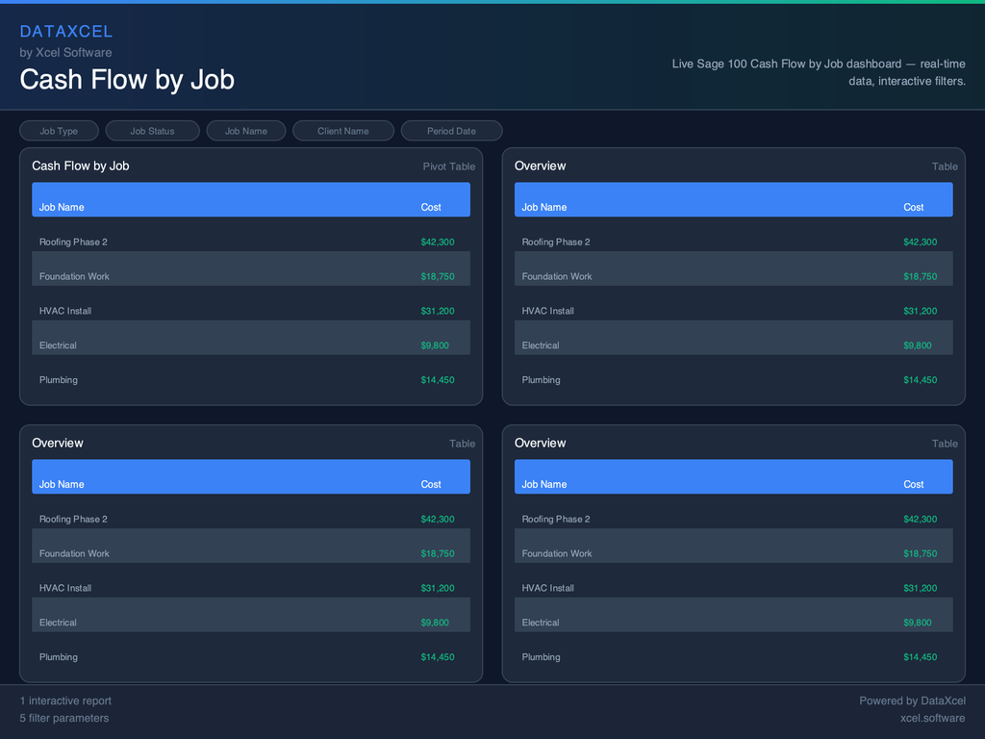This screenshot has width=985, height=739.
Task: Click the $9,800 cost in pivot table
Action: 435,345
